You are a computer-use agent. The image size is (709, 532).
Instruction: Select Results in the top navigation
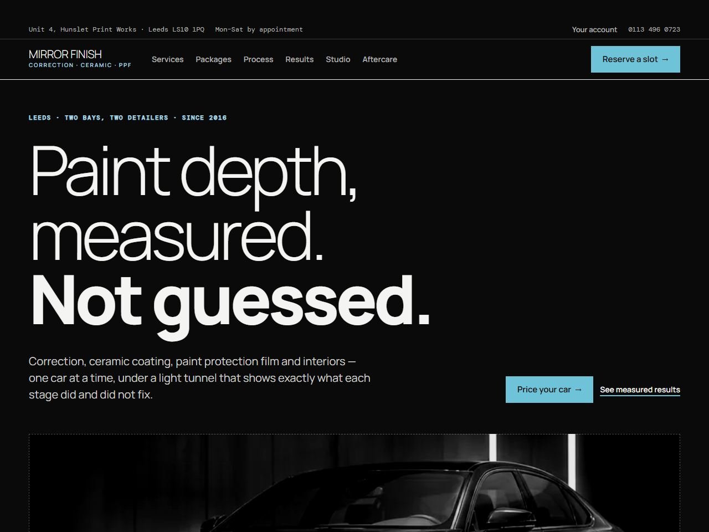299,59
